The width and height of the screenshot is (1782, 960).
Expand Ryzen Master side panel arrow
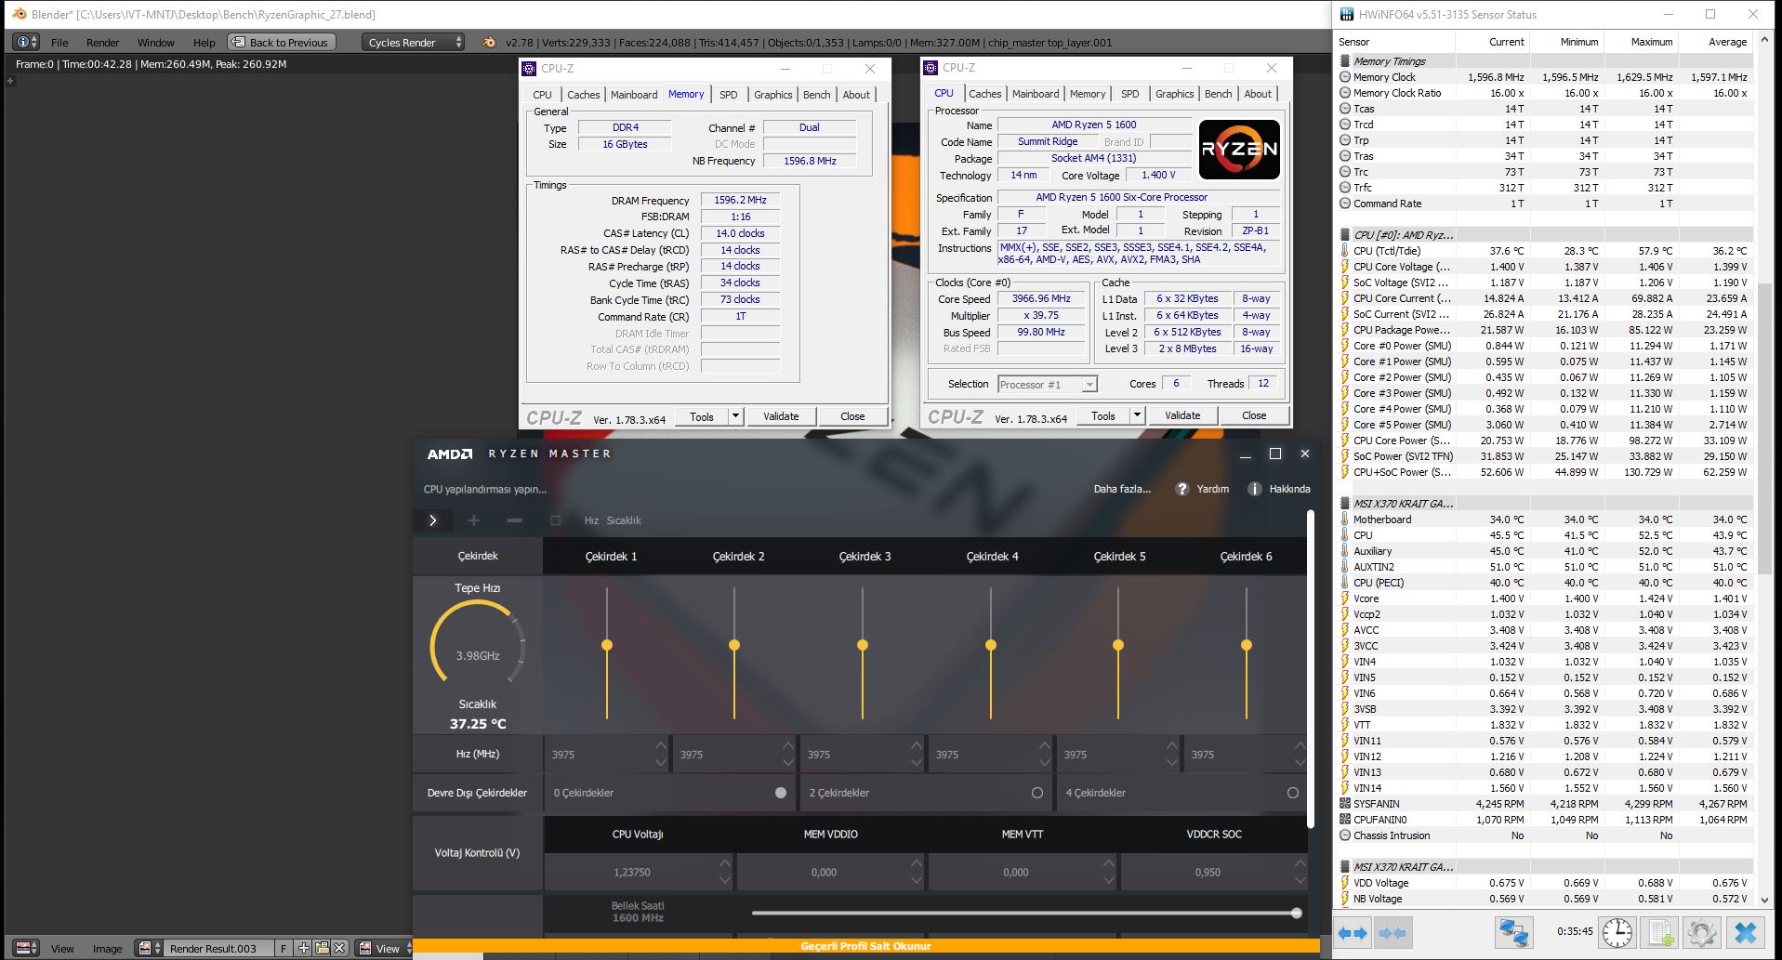coord(432,520)
